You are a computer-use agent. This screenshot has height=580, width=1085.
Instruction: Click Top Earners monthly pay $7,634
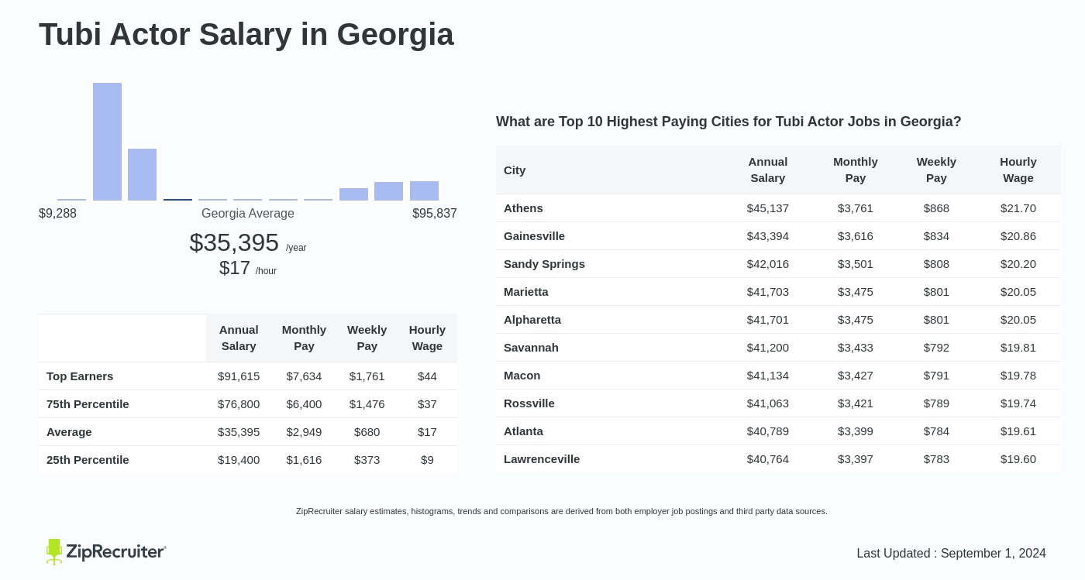(x=304, y=376)
